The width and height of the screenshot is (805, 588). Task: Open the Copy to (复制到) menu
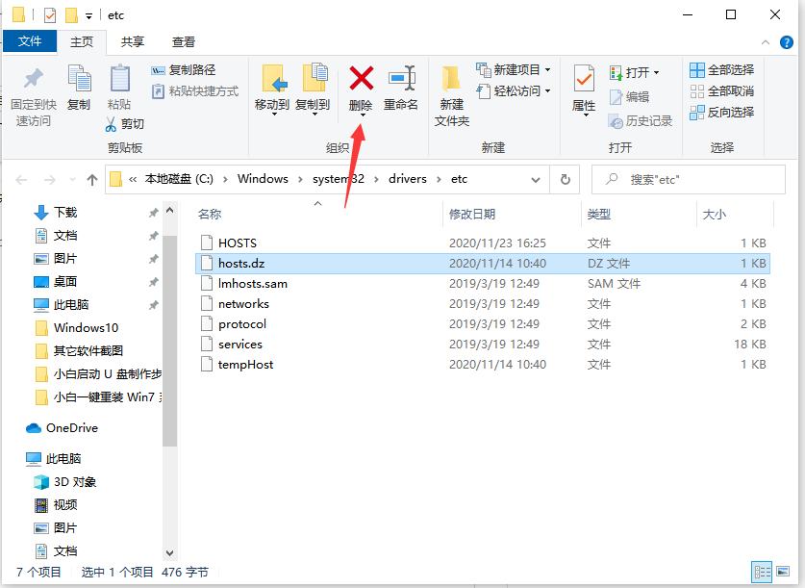coord(314,89)
